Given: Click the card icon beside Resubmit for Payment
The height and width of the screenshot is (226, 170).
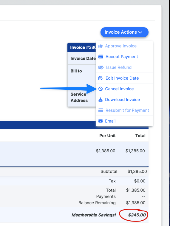Looking at the screenshot, I should click(101, 110).
